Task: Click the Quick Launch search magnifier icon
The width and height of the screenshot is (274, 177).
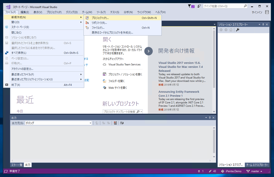Action: [x=245, y=6]
